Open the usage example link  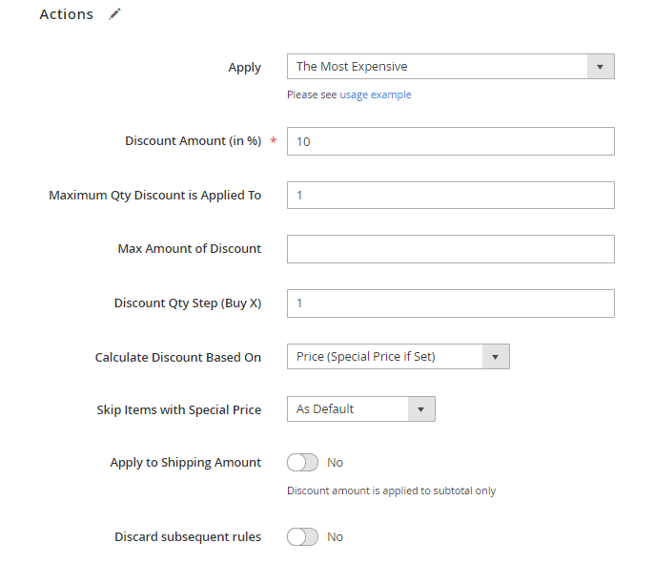coord(376,94)
